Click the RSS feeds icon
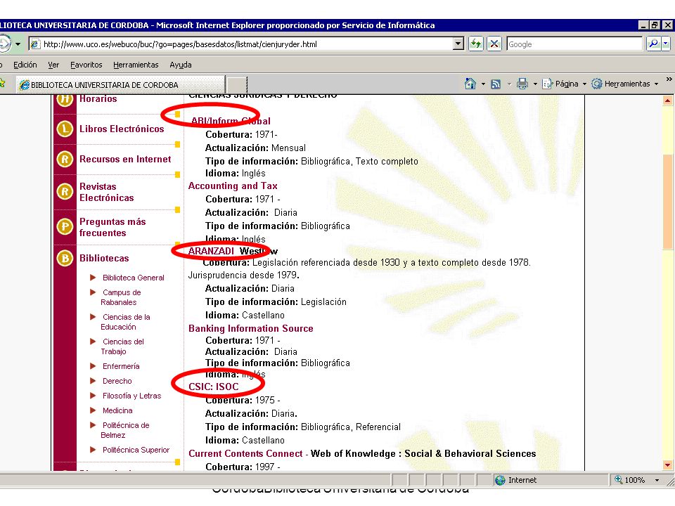 tap(496, 84)
